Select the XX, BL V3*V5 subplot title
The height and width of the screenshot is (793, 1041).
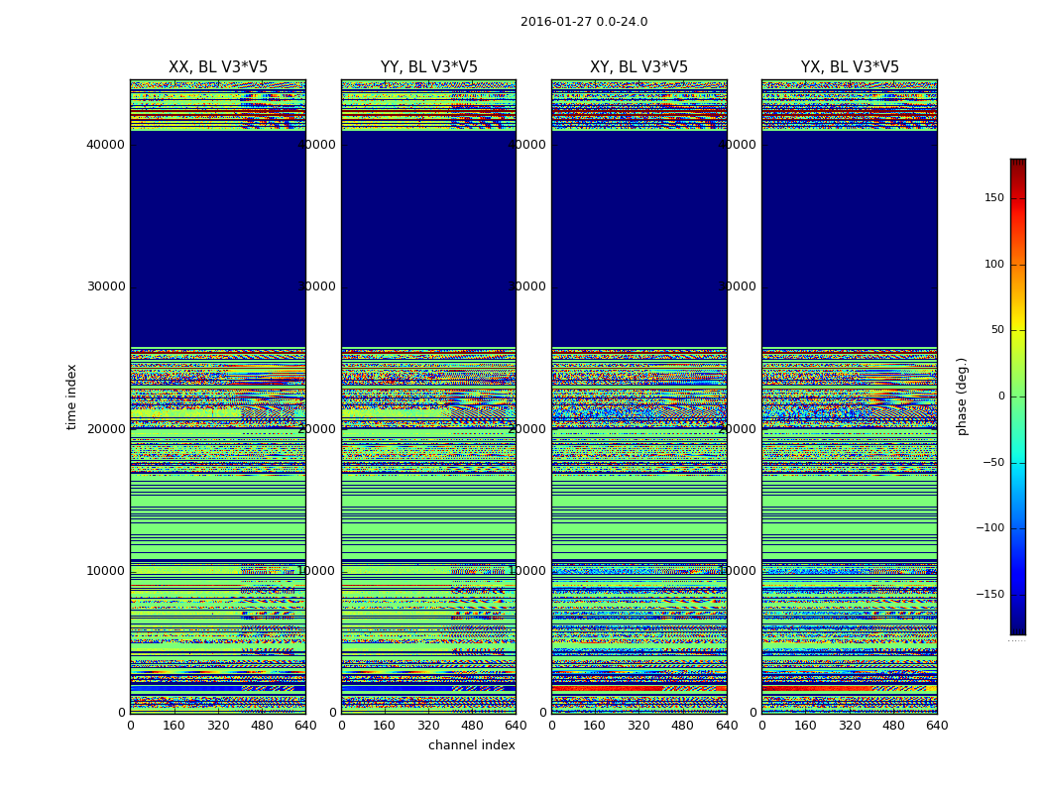218,67
